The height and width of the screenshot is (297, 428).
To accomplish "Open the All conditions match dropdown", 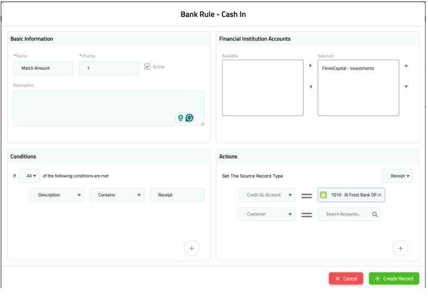I will [29, 176].
